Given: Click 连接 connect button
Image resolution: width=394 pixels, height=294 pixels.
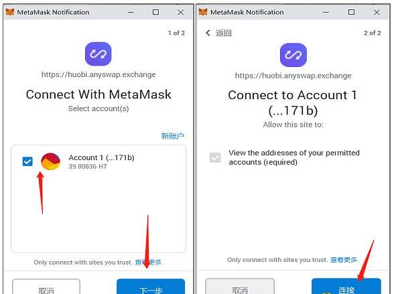Looking at the screenshot, I should tap(346, 286).
